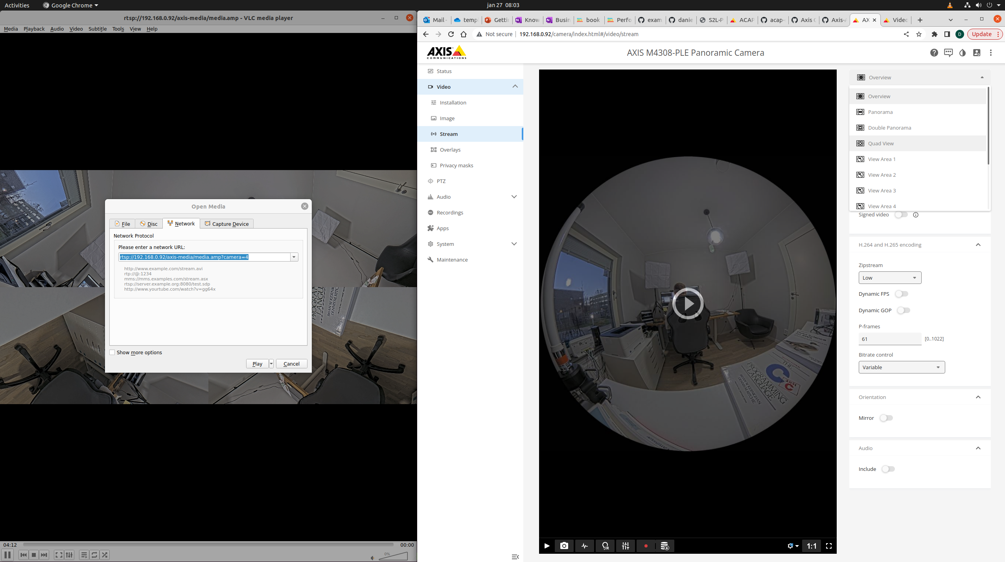The height and width of the screenshot is (562, 1005).
Task: Click the red record button in the player
Action: [646, 546]
